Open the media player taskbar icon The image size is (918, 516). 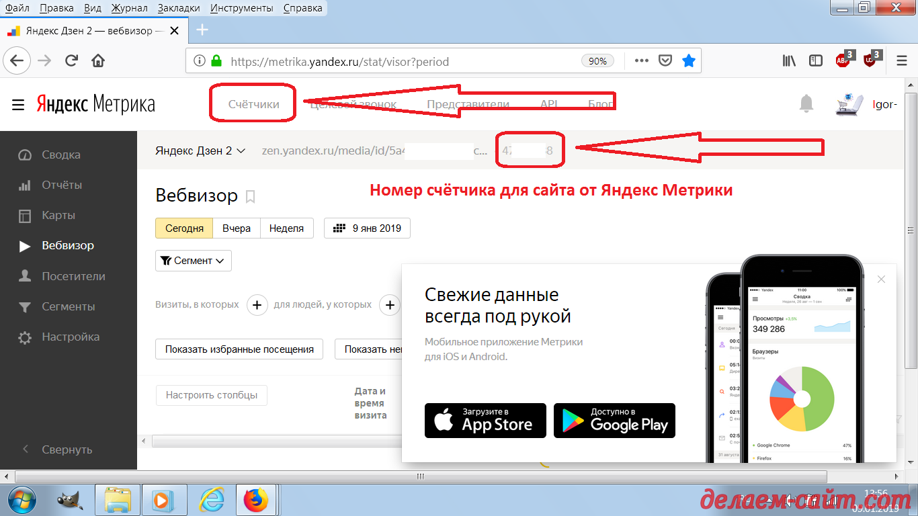(x=163, y=501)
